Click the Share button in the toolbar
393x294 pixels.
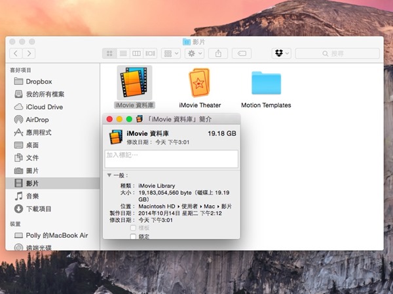click(218, 54)
